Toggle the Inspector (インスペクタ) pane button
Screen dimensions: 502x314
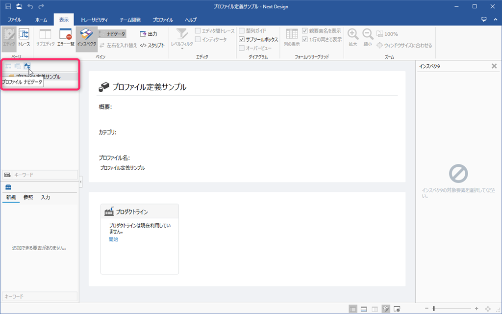(87, 38)
